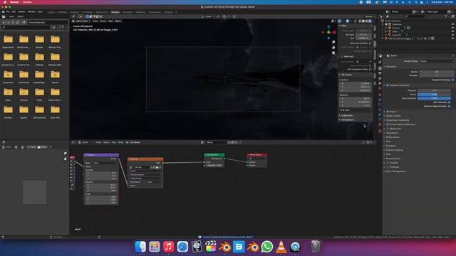Click the node editor type icon
Screen dimensions: 456x256
[73, 142]
